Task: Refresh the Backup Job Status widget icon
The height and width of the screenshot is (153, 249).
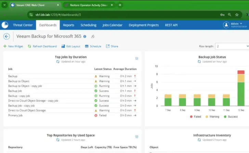Action: [199, 62]
